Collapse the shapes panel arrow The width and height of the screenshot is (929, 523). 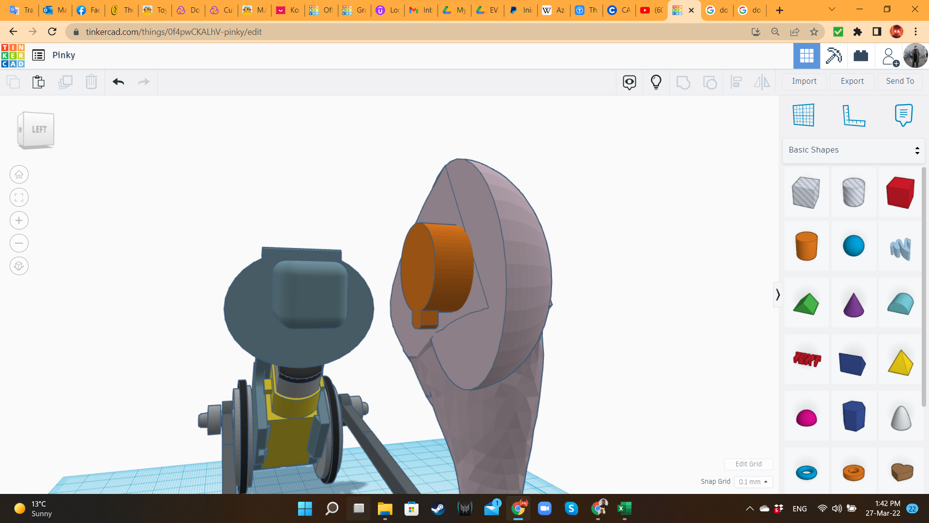pos(778,294)
